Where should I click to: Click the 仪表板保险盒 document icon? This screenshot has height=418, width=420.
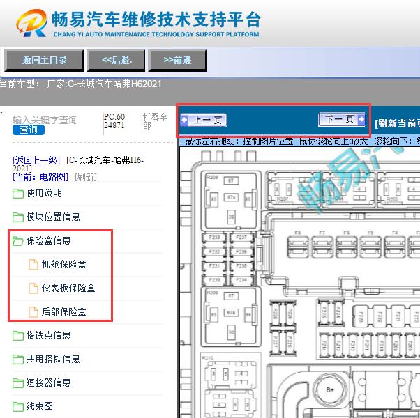click(x=33, y=288)
